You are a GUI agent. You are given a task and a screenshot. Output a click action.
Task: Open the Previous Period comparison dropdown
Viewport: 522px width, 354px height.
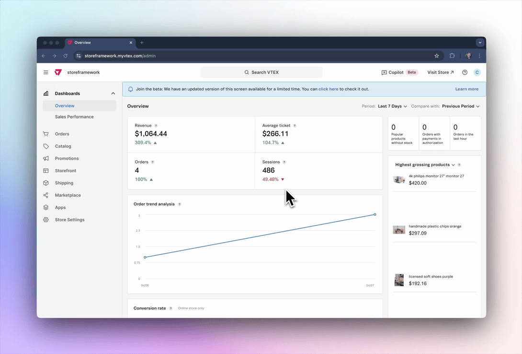(460, 106)
